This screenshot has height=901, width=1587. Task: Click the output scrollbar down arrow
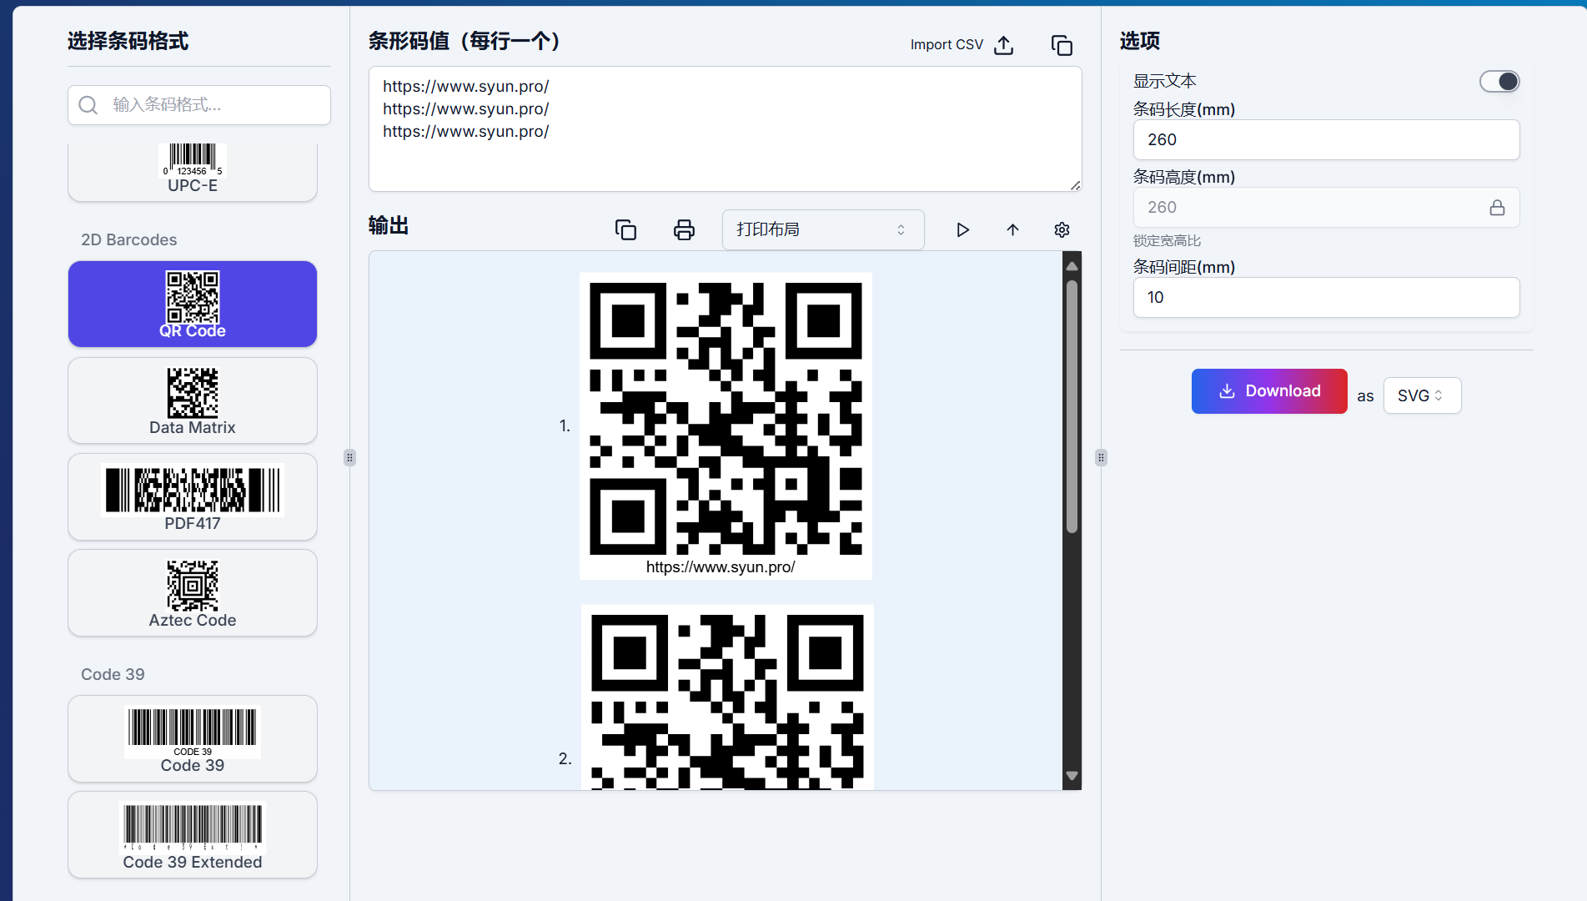(x=1072, y=776)
